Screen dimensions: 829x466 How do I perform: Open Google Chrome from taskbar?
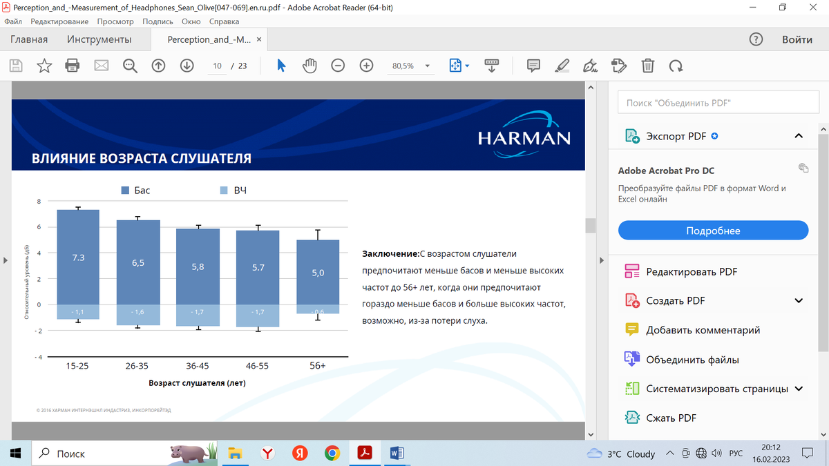pos(332,454)
